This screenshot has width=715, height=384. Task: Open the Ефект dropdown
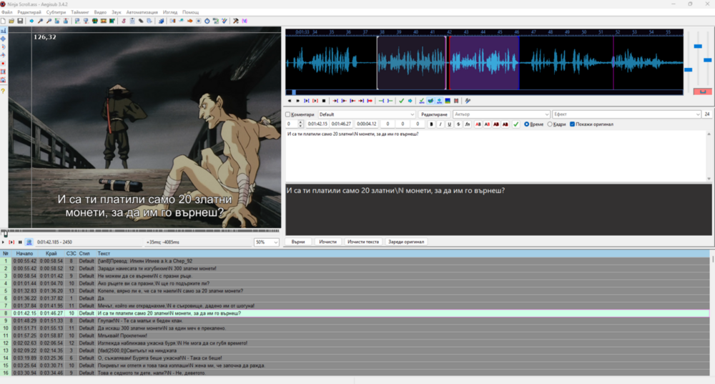tap(626, 114)
